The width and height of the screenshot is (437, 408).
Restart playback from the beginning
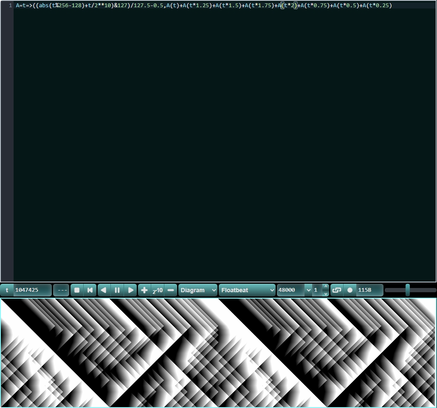(x=90, y=290)
